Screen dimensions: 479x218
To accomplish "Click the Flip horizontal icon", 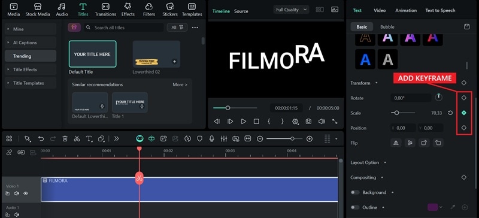I will pos(396,143).
